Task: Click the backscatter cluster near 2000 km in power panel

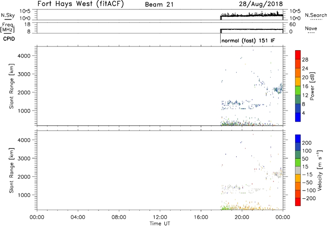Action: point(278,89)
